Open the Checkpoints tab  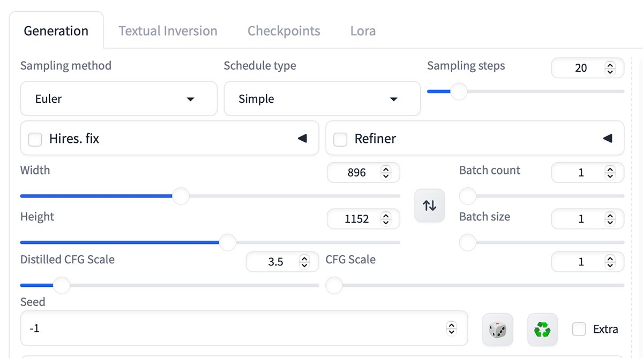(x=283, y=31)
